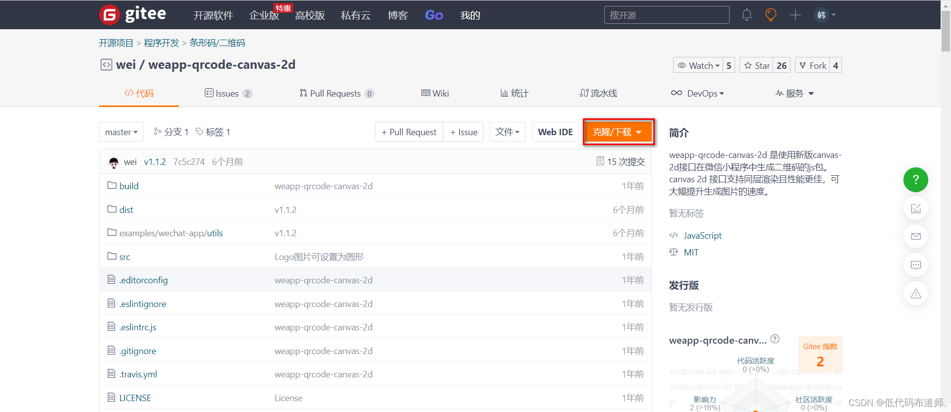
Task: Fork the repository
Action: pyautogui.click(x=813, y=65)
